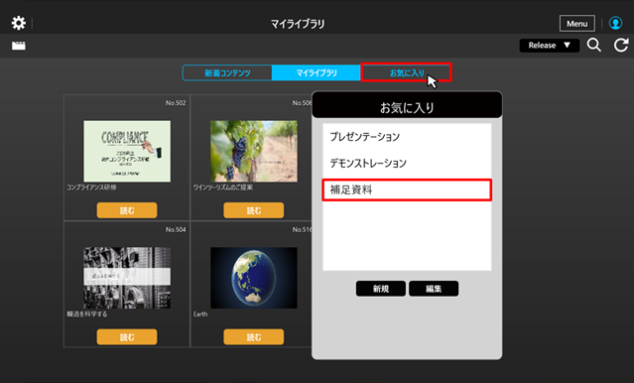Switch to マイライブラリ tab
Viewport: 634px width, 383px height.
tap(317, 72)
